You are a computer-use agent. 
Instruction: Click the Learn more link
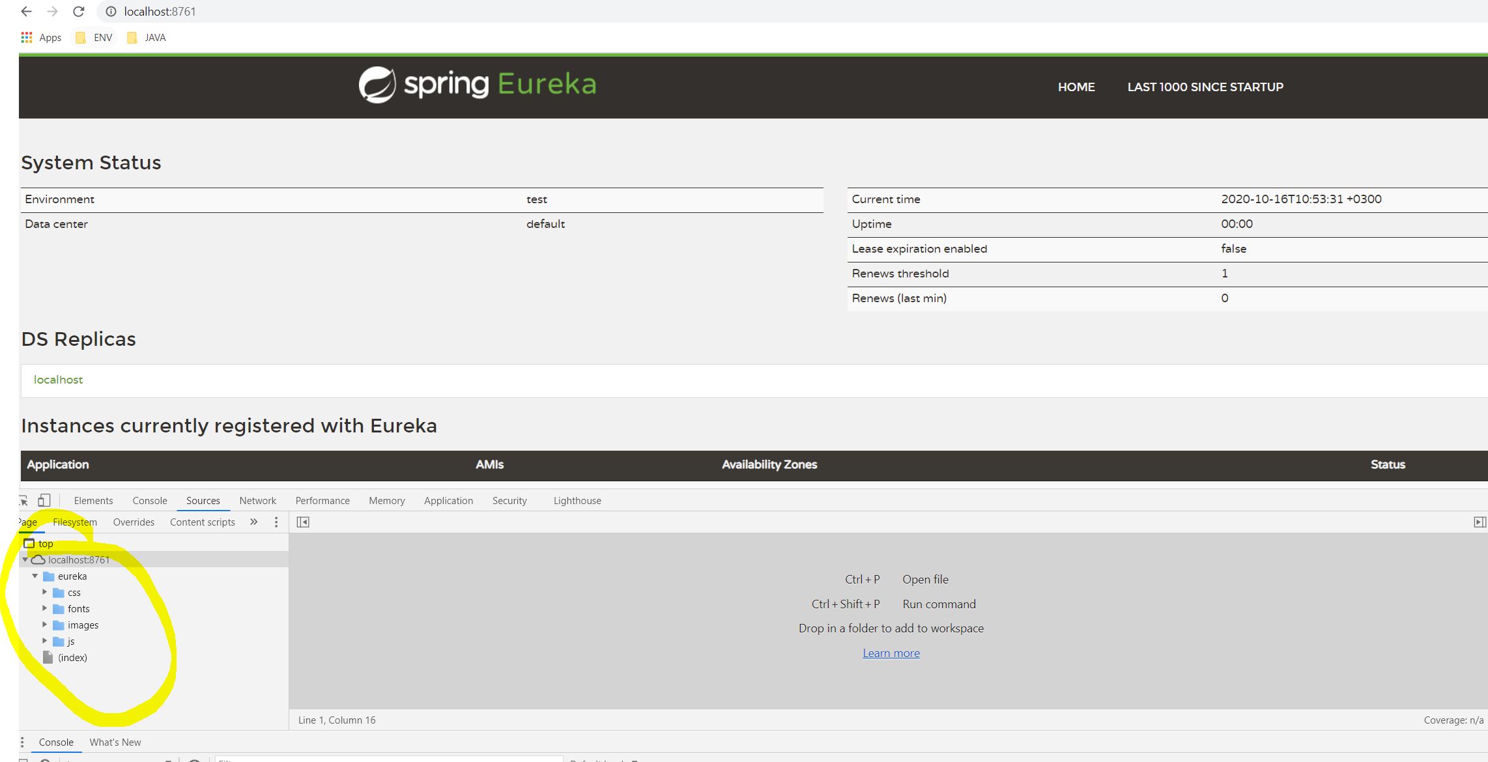click(x=891, y=653)
